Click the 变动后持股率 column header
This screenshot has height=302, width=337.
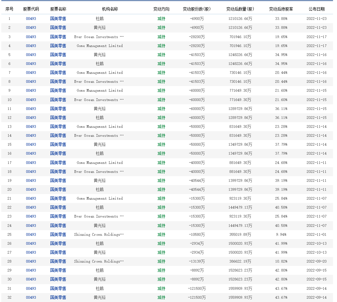pos(281,9)
